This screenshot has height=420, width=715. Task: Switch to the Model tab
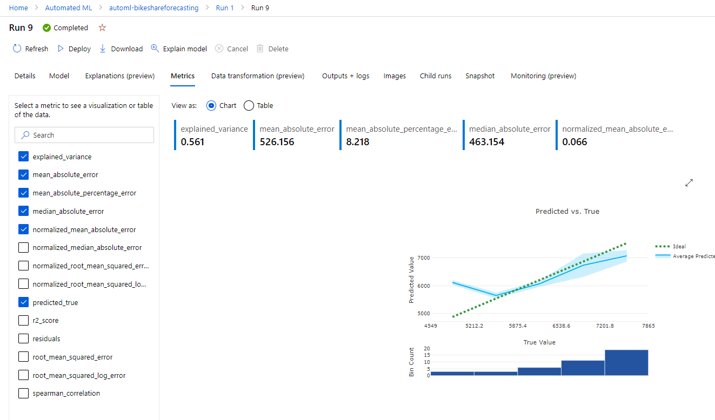point(58,76)
